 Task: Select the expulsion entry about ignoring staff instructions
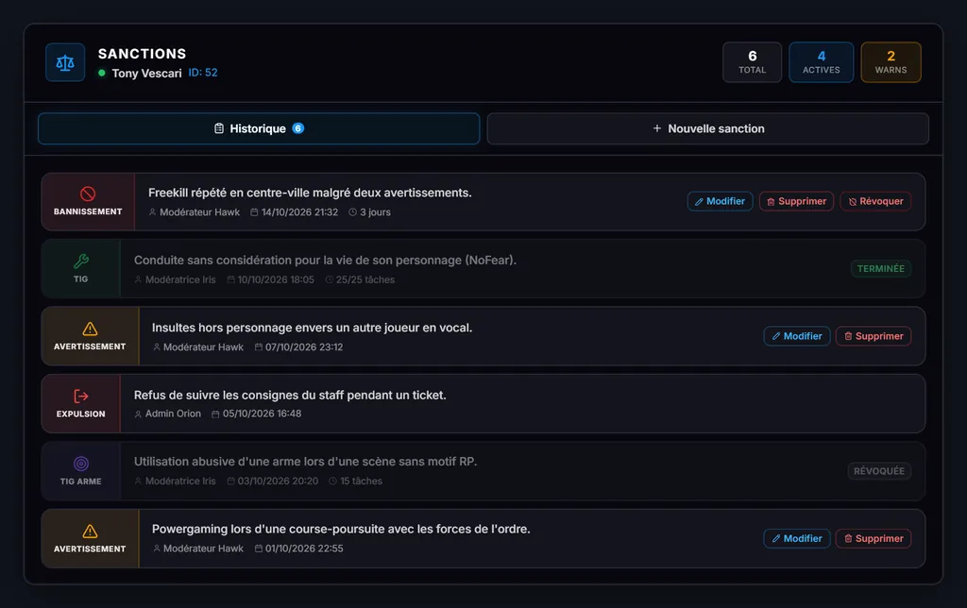tap(483, 404)
